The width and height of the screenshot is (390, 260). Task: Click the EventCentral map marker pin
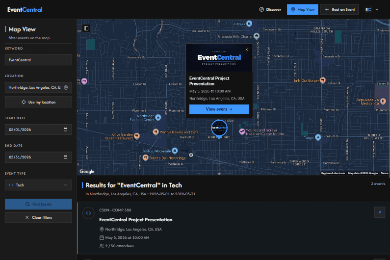pos(219,129)
